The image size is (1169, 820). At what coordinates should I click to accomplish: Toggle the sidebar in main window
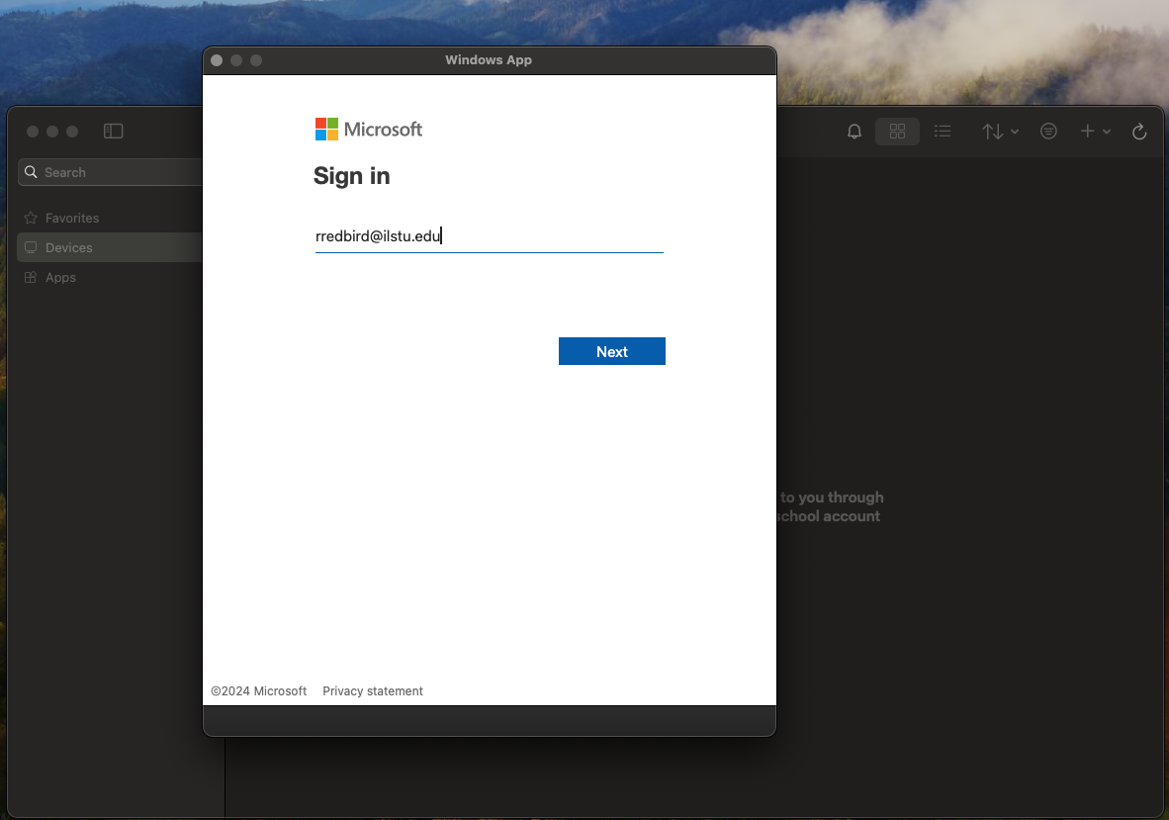(x=114, y=132)
